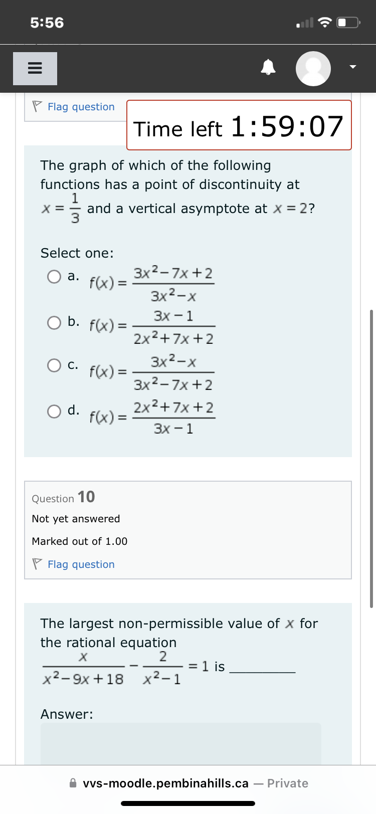Open the navigation drawer expander
This screenshot has height=814, width=376.
(x=35, y=68)
